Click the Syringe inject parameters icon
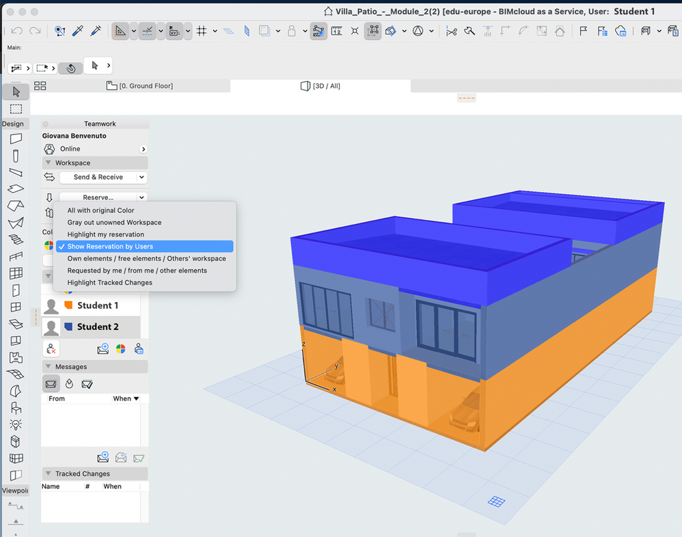Image resolution: width=682 pixels, height=537 pixels. coord(96,31)
